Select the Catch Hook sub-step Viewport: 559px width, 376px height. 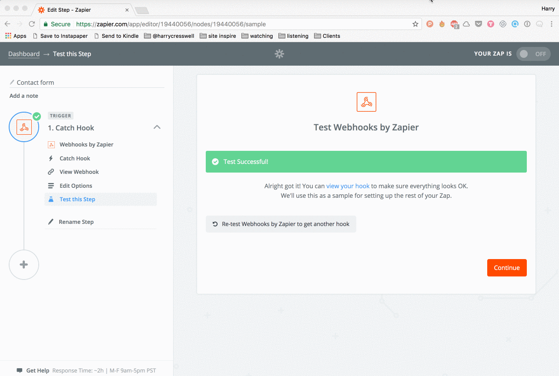click(75, 158)
